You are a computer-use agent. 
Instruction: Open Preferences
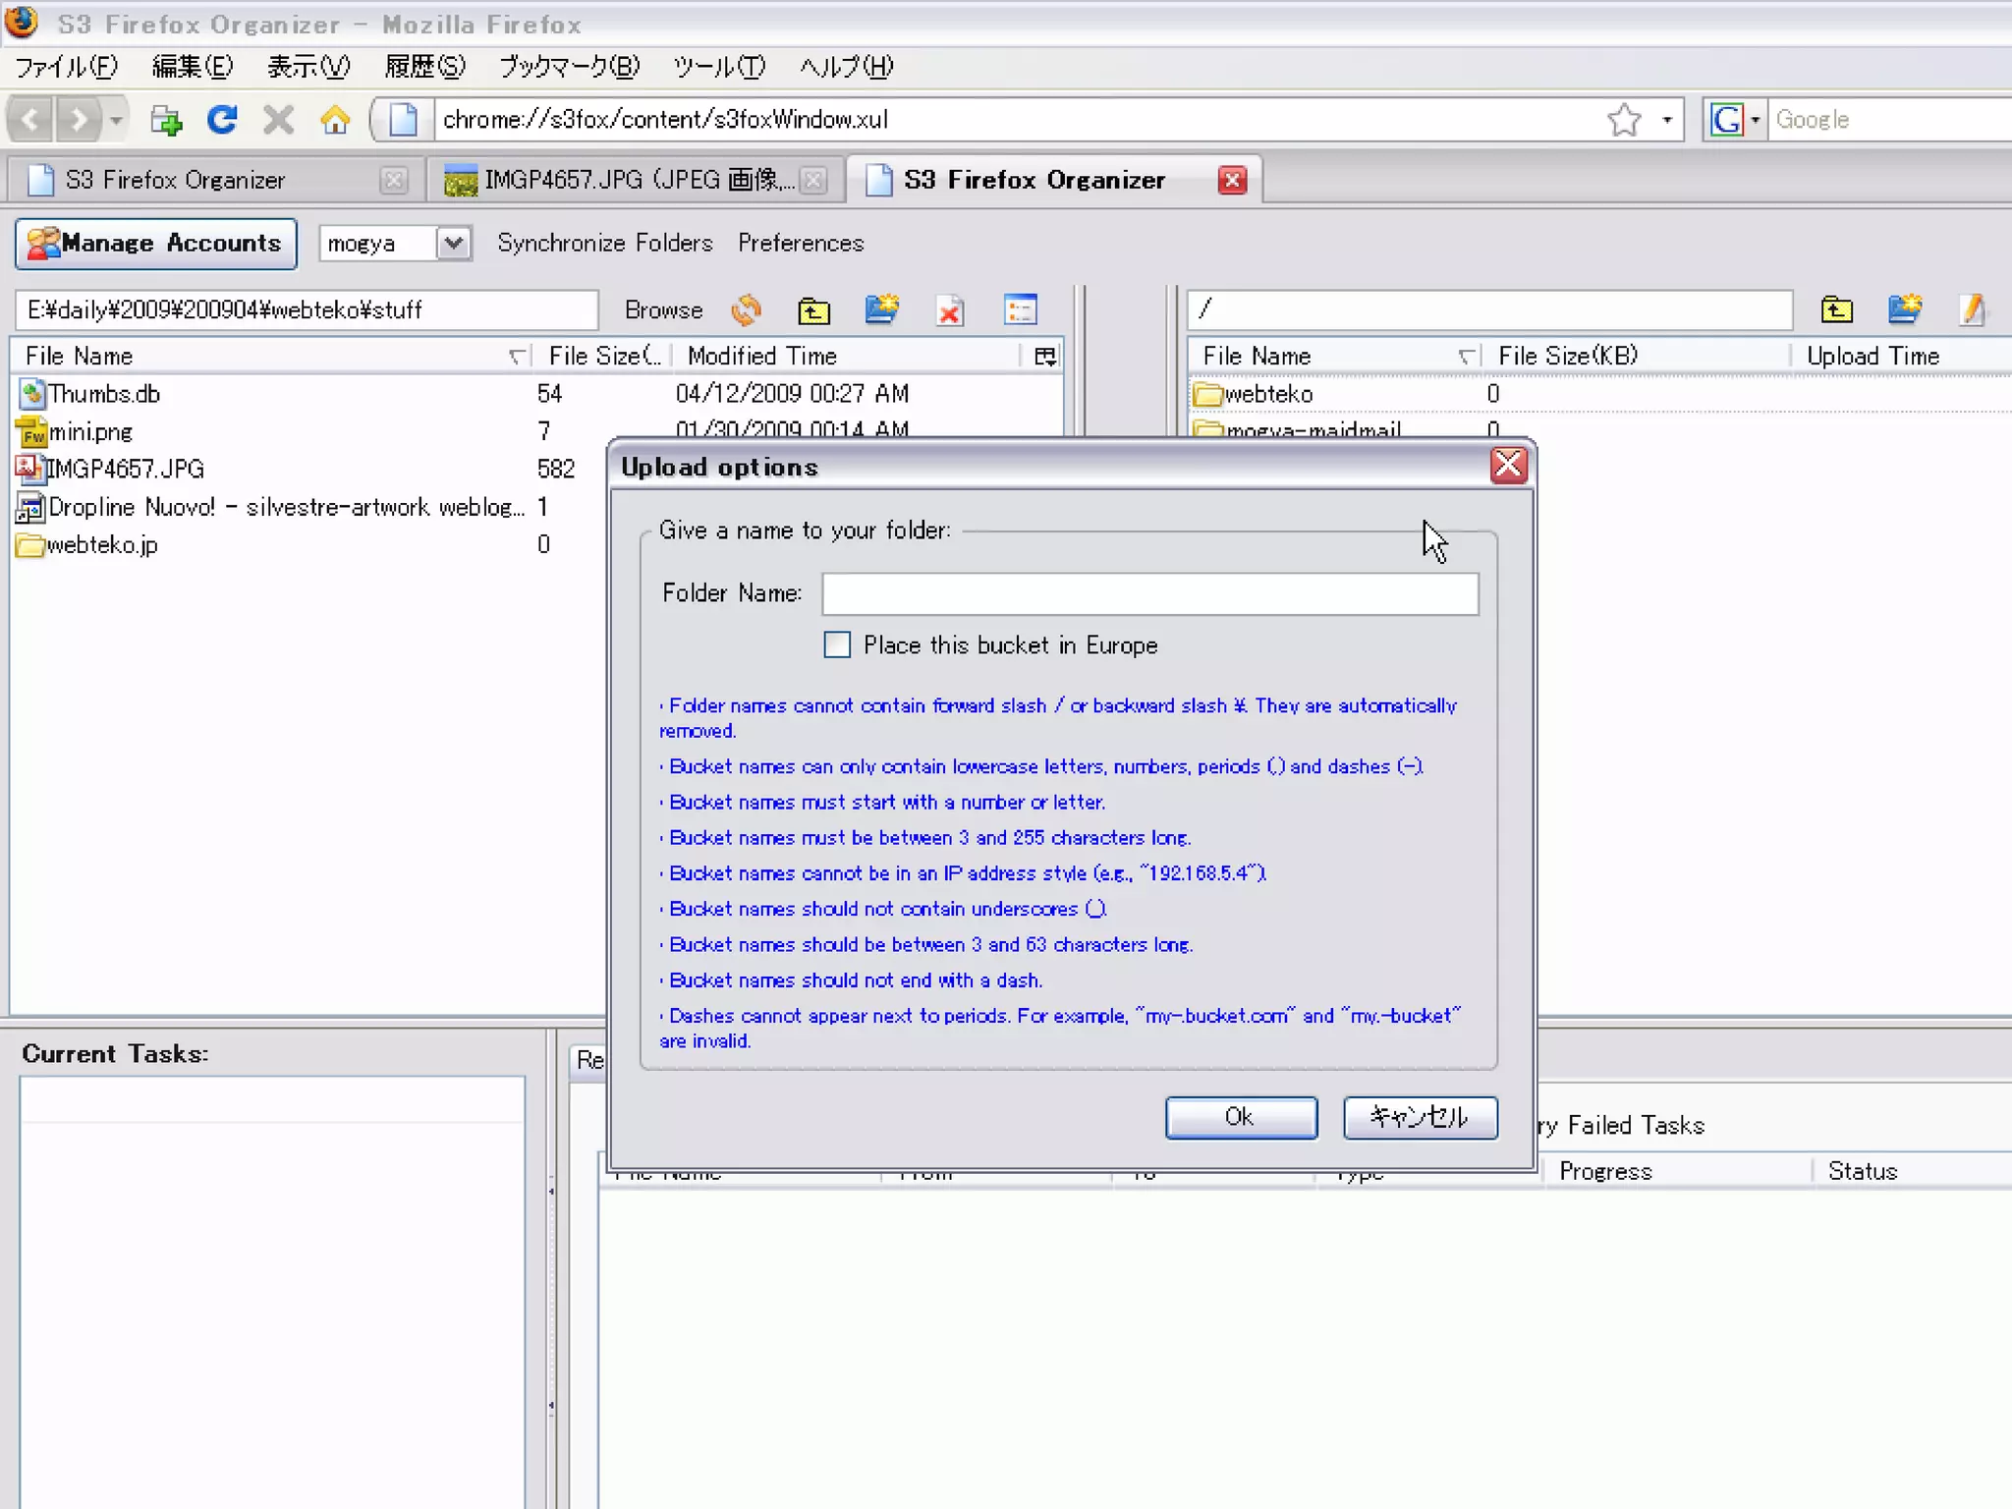click(801, 244)
